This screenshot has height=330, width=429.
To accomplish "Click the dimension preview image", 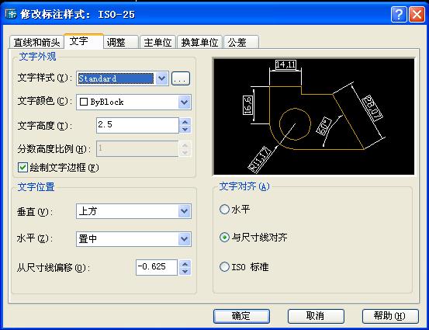I will [x=314, y=116].
